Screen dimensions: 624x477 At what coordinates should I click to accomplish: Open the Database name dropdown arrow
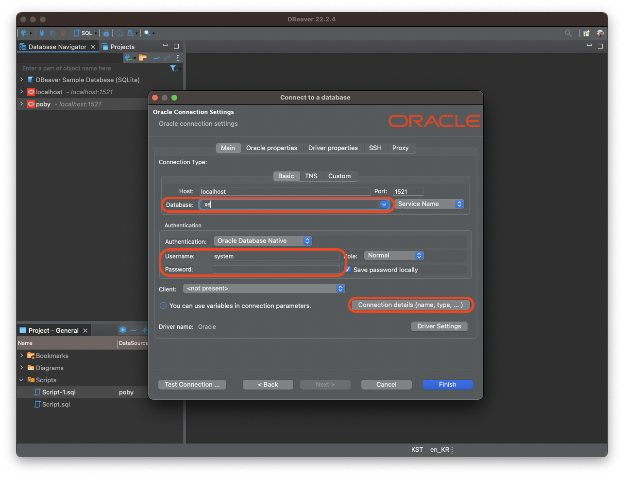384,204
